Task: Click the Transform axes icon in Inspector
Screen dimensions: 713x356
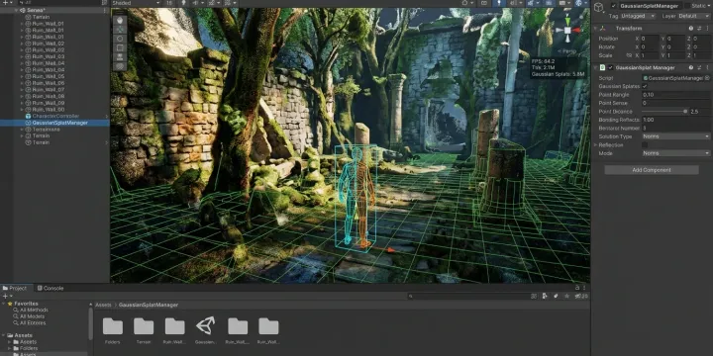Action: pos(602,29)
